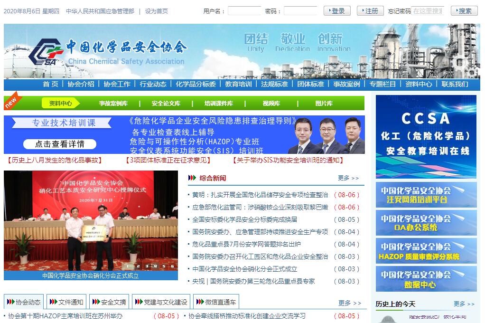Open the OA office system banner
Screen dimensions: 485x323
tap(426, 223)
